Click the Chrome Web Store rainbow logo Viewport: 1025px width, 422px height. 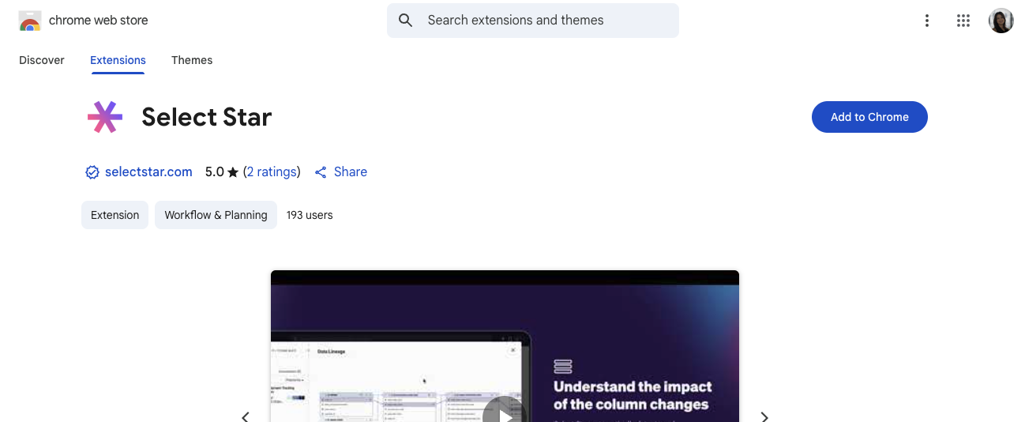(30, 21)
